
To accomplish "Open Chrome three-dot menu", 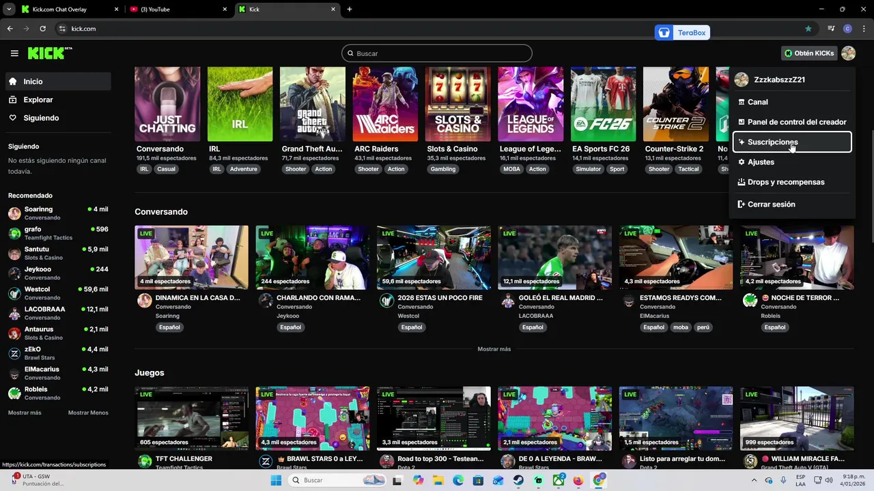I will 864,29.
